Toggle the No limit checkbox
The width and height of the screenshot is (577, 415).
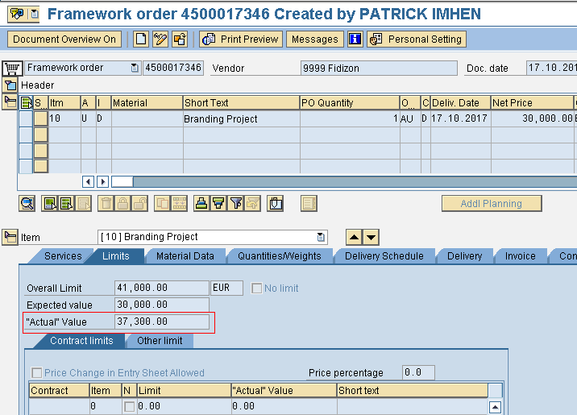(x=256, y=288)
